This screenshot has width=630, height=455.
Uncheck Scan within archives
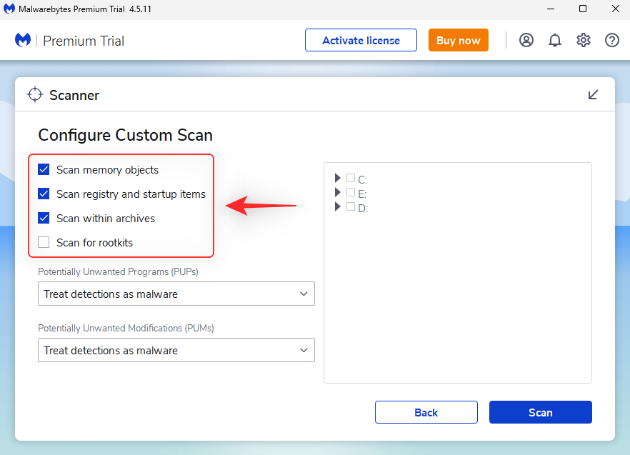coord(44,219)
